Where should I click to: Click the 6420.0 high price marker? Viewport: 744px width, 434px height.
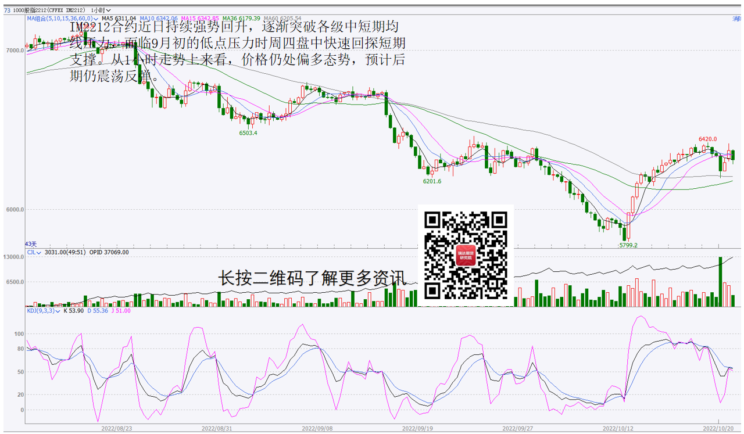(707, 139)
